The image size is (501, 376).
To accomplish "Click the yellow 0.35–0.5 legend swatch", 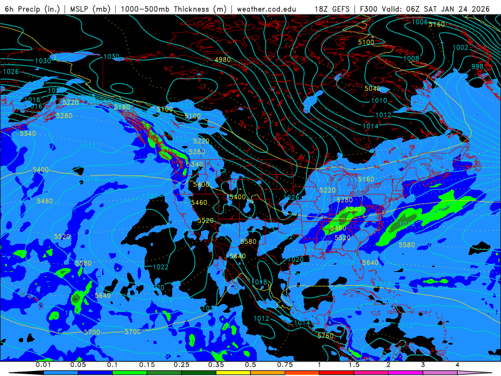I will 233,373.
